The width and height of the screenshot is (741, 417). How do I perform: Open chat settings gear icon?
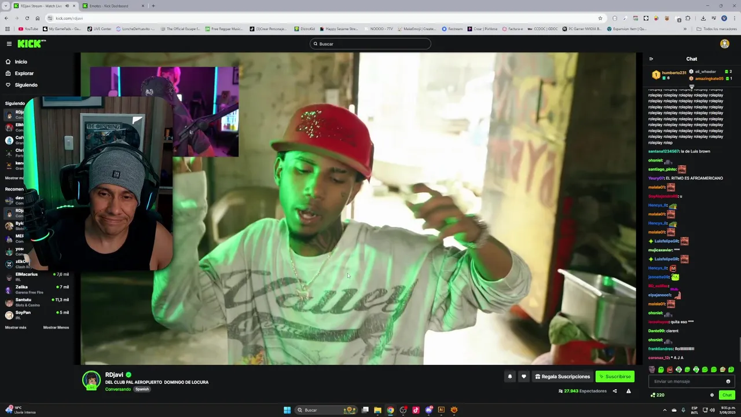point(712,395)
